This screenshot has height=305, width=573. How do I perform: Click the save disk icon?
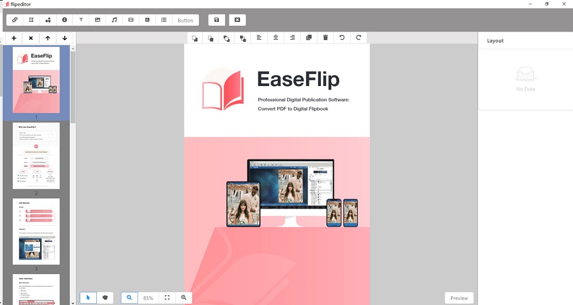tap(217, 20)
